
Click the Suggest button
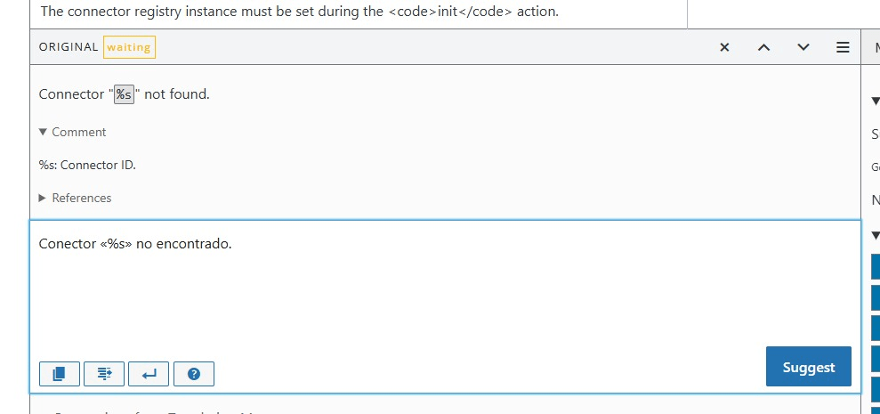click(x=808, y=367)
